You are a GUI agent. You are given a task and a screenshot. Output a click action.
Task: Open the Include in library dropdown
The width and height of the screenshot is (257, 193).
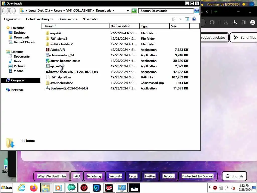coord(39,19)
